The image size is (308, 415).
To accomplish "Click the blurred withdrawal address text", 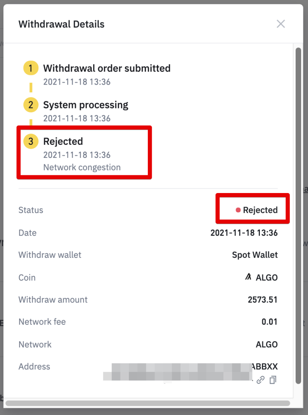I will click(x=177, y=371).
